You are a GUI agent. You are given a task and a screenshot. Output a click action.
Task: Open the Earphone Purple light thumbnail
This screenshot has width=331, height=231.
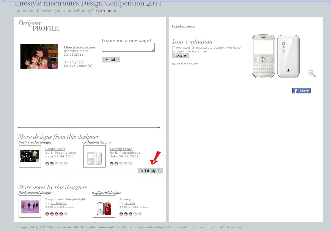30,207
